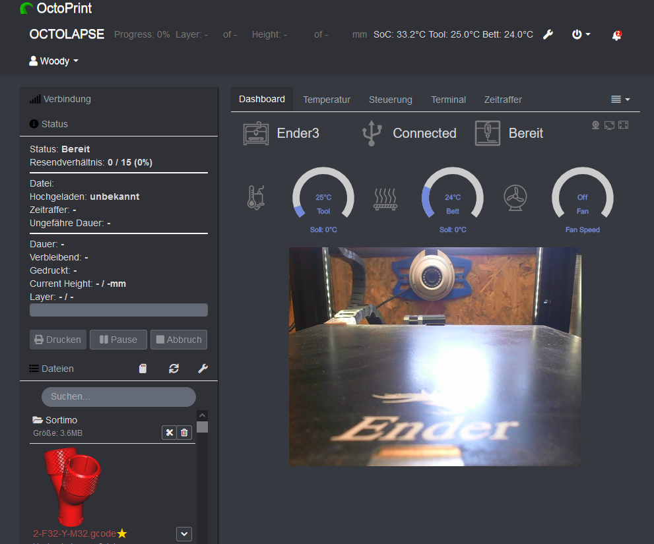The image size is (654, 544).
Task: Click the 'Resendverhältnis: 0 / 15 (0%)' text
Action: [x=91, y=163]
